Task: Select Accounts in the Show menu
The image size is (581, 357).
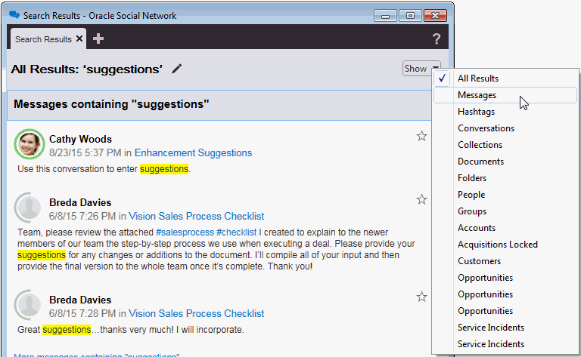Action: (x=505, y=228)
